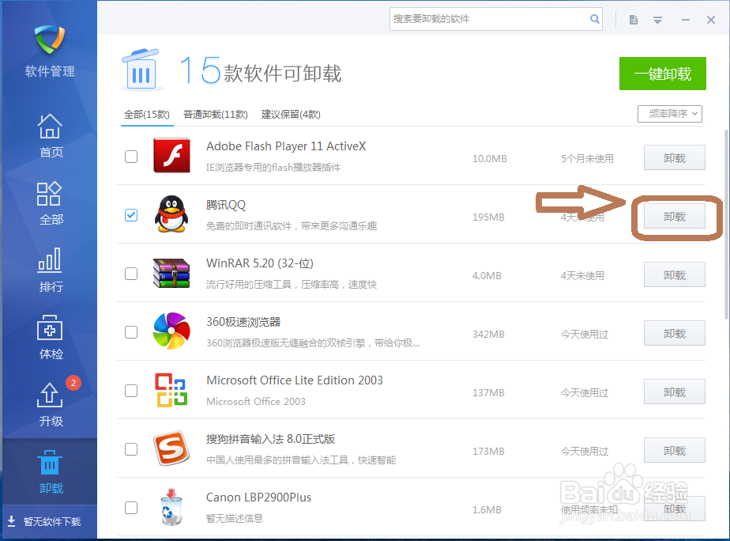The image size is (730, 541).
Task: Click the 10.0MB size value
Action: pos(489,158)
